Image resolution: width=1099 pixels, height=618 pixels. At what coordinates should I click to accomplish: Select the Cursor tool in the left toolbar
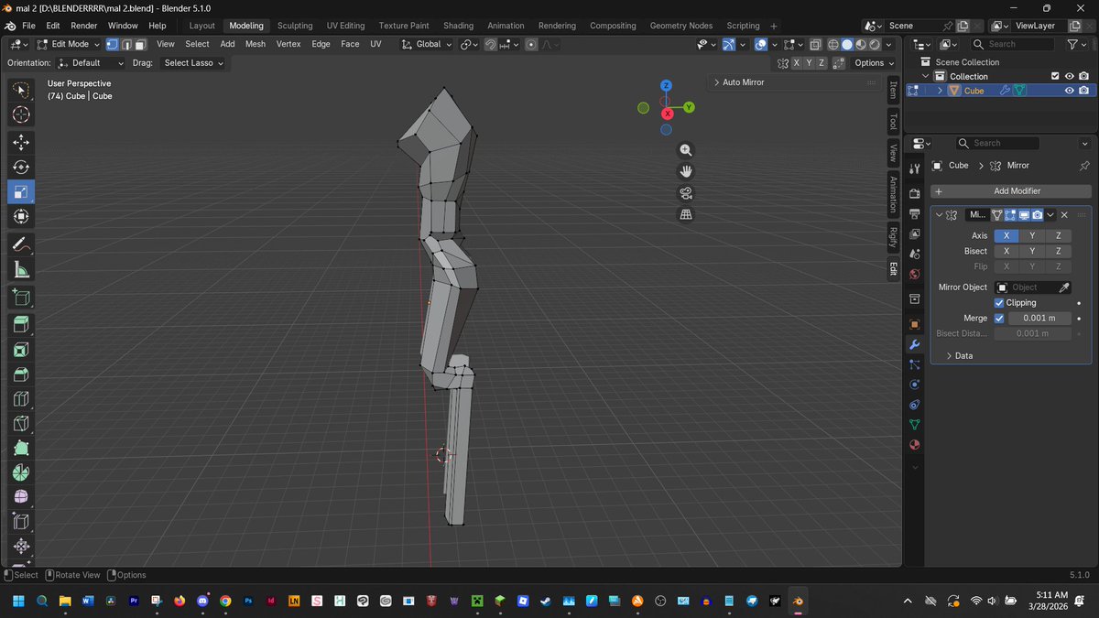pyautogui.click(x=21, y=114)
